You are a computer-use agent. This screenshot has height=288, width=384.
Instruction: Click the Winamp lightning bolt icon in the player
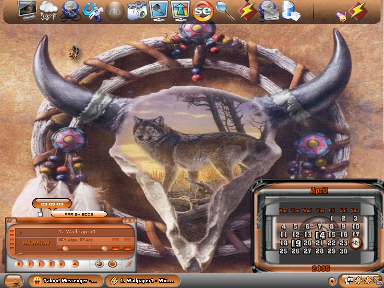[x=129, y=264]
